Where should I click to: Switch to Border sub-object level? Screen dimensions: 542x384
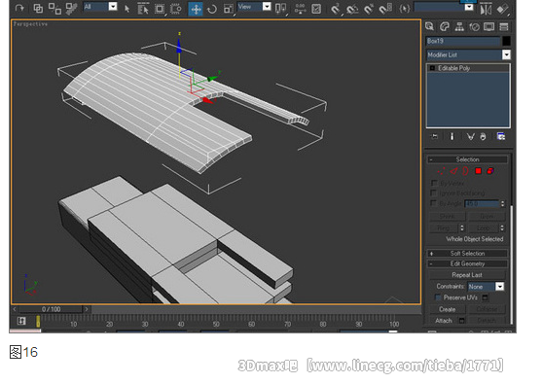tap(465, 170)
